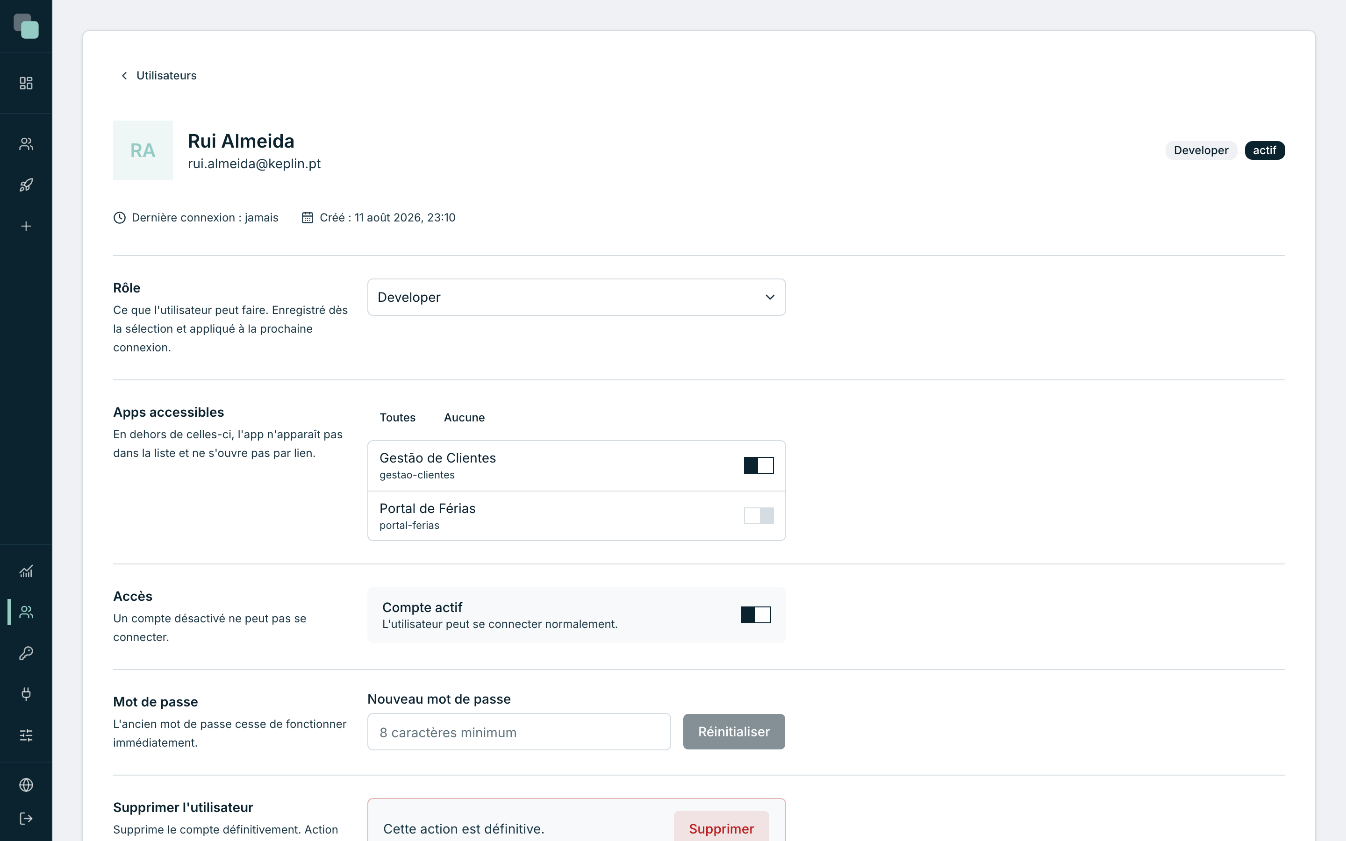Open the top people icon in sidebar
This screenshot has height=841, width=1346.
click(x=26, y=144)
